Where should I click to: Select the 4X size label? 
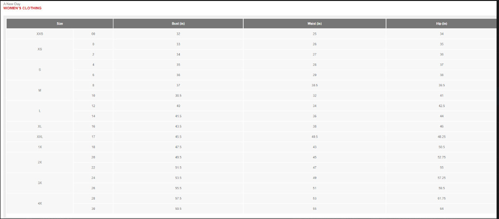(x=40, y=203)
